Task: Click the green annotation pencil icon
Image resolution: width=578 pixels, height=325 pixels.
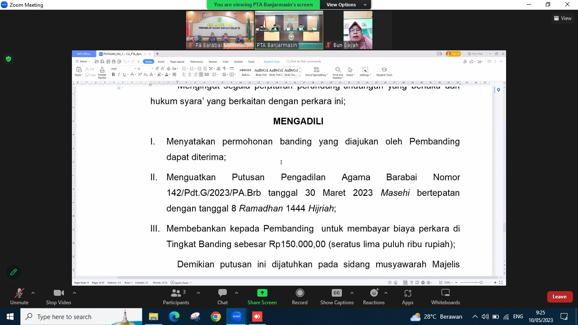Action: click(14, 272)
